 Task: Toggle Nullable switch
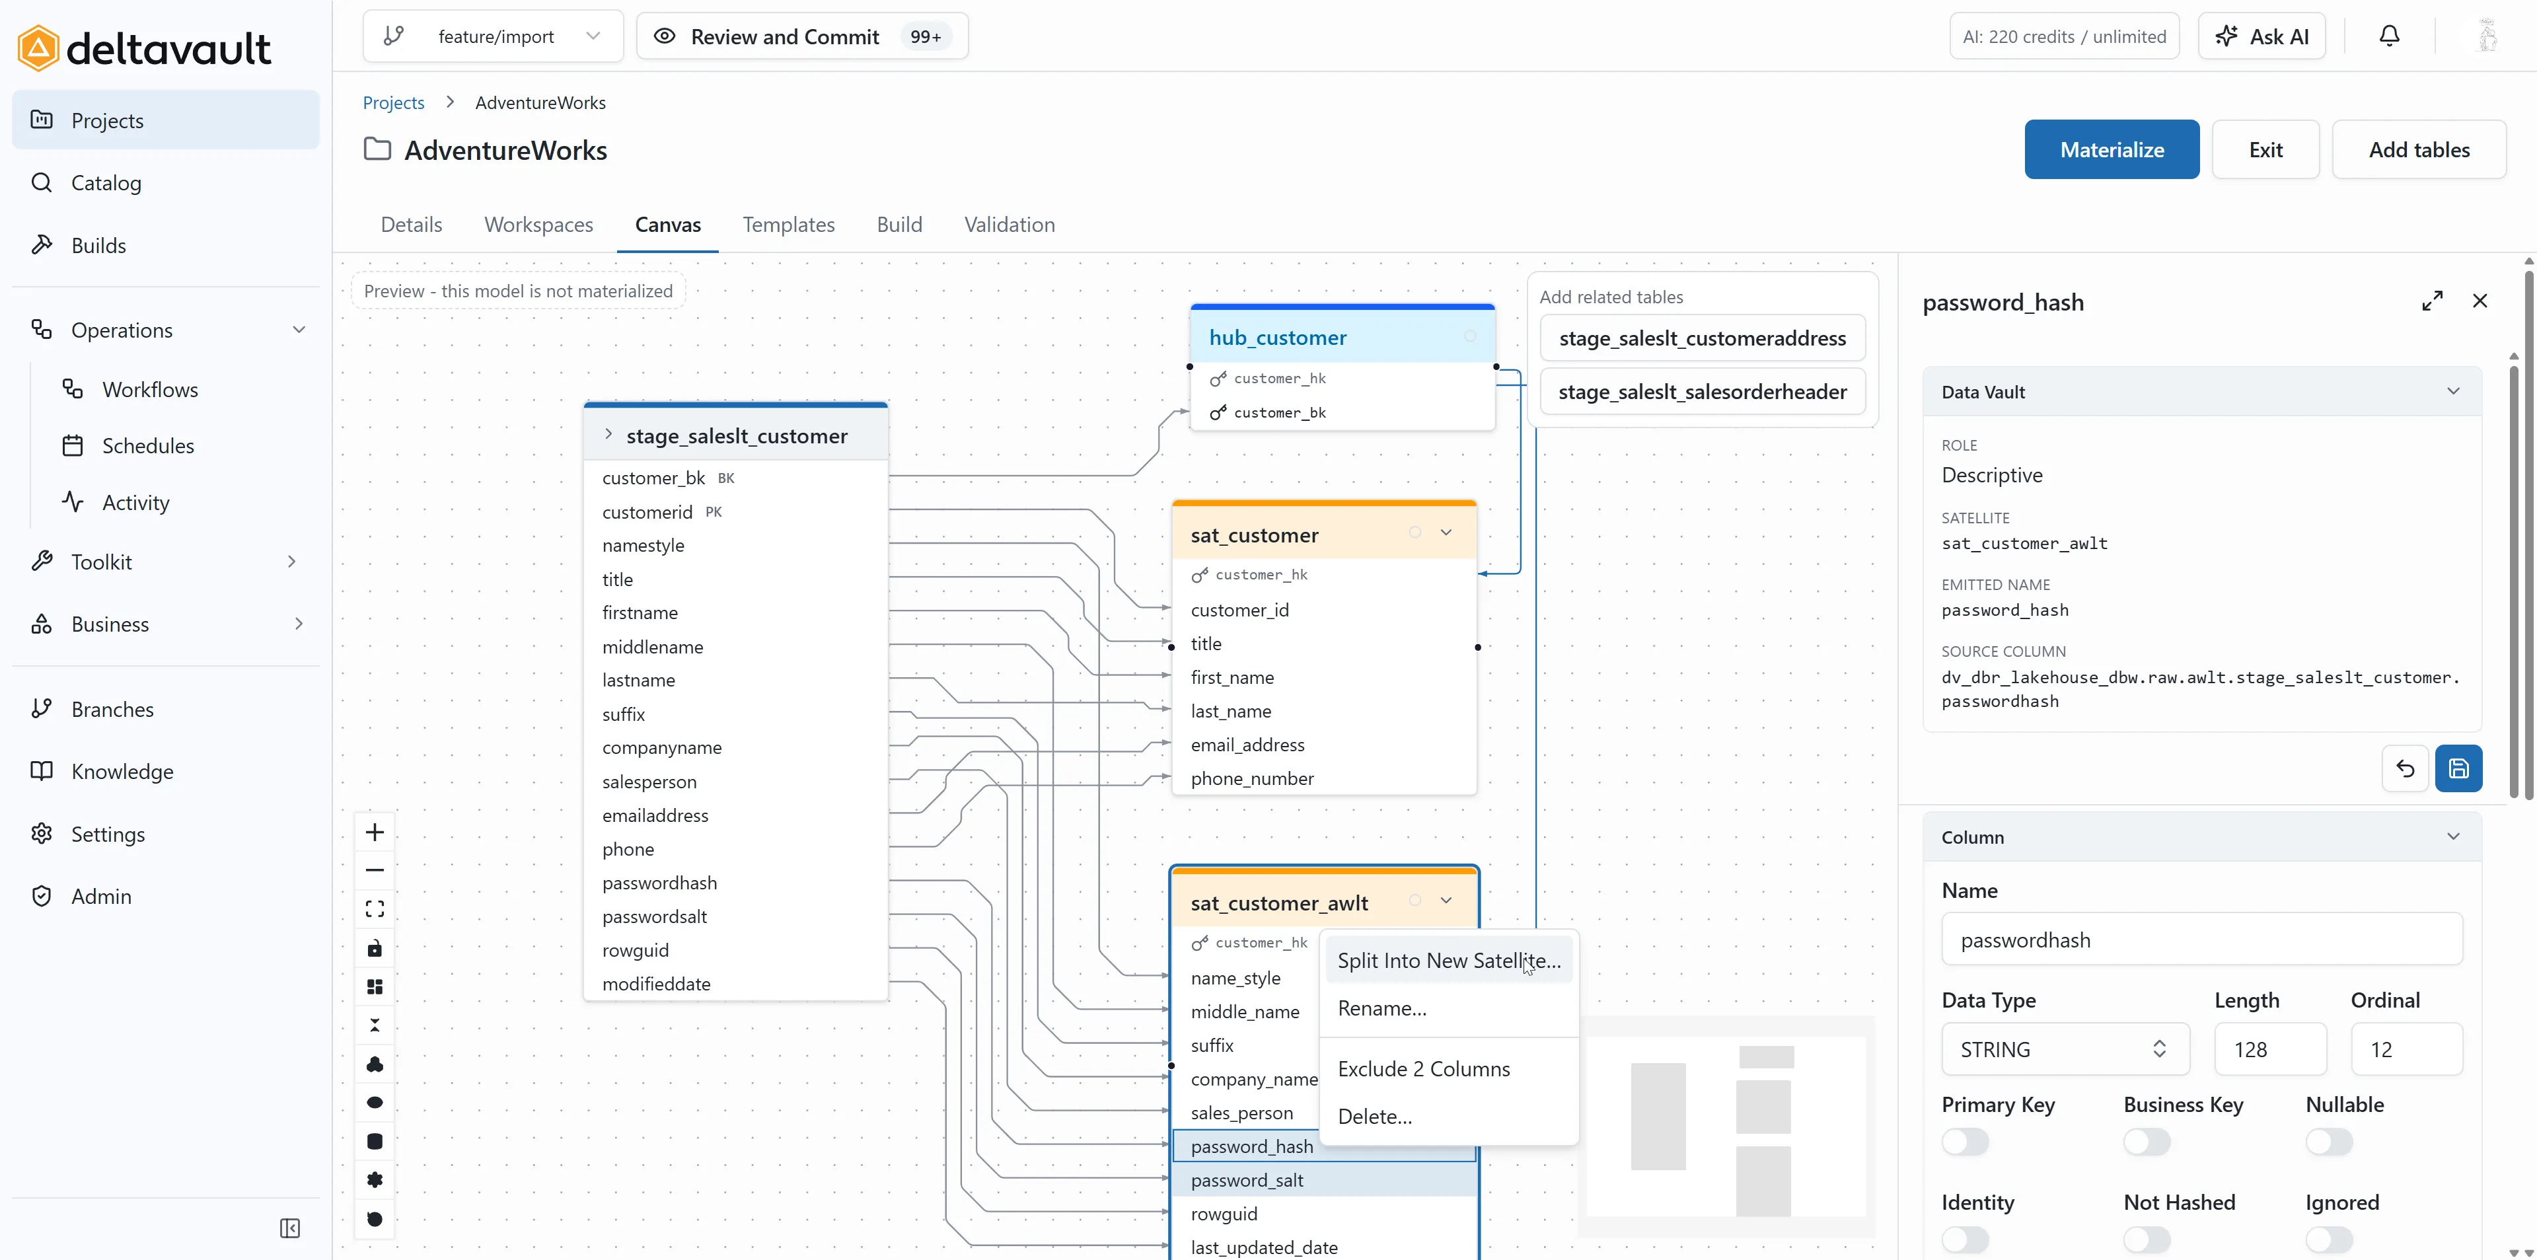pyautogui.click(x=2329, y=1142)
